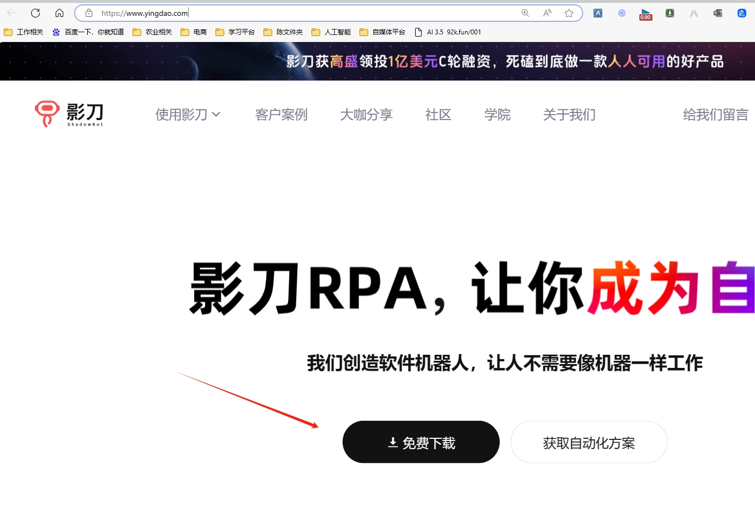
Task: Open the blue letter A extension
Action: click(598, 13)
